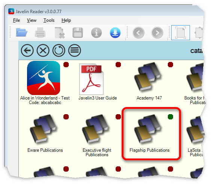Viewport: 211px width, 184px height.
Task: Open Alice in Wonderland test thumbnail
Action: 44,78
